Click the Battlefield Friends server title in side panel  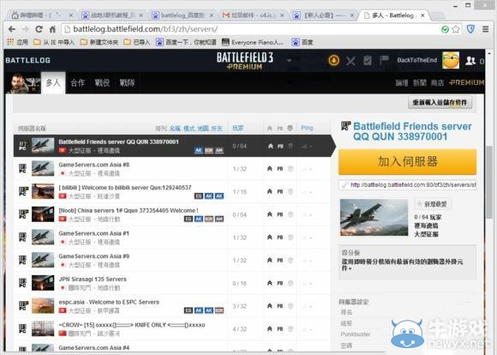(x=412, y=131)
